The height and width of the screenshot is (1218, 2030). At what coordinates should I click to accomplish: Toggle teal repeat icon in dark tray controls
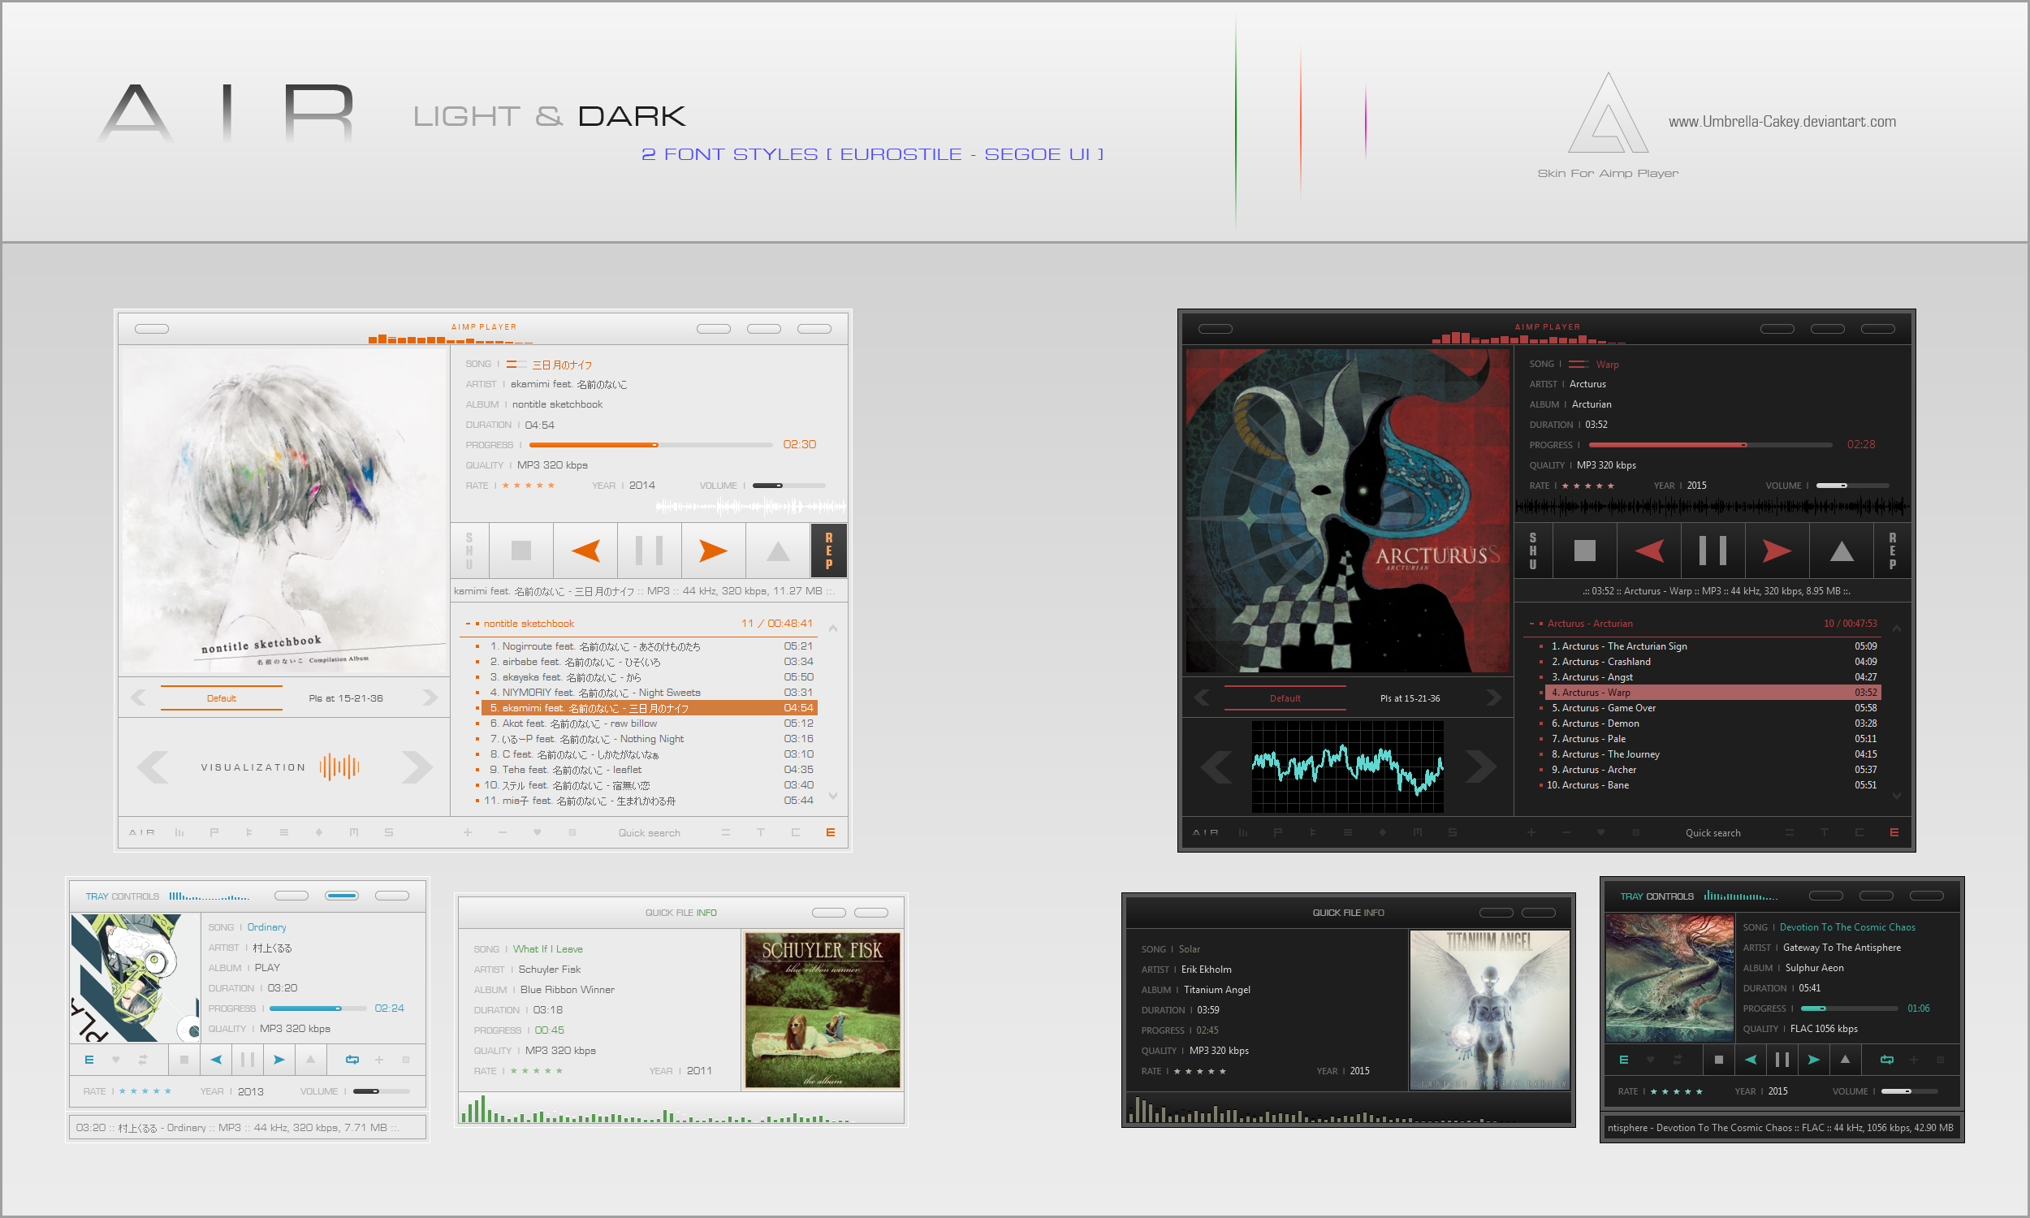pos(1886,1060)
